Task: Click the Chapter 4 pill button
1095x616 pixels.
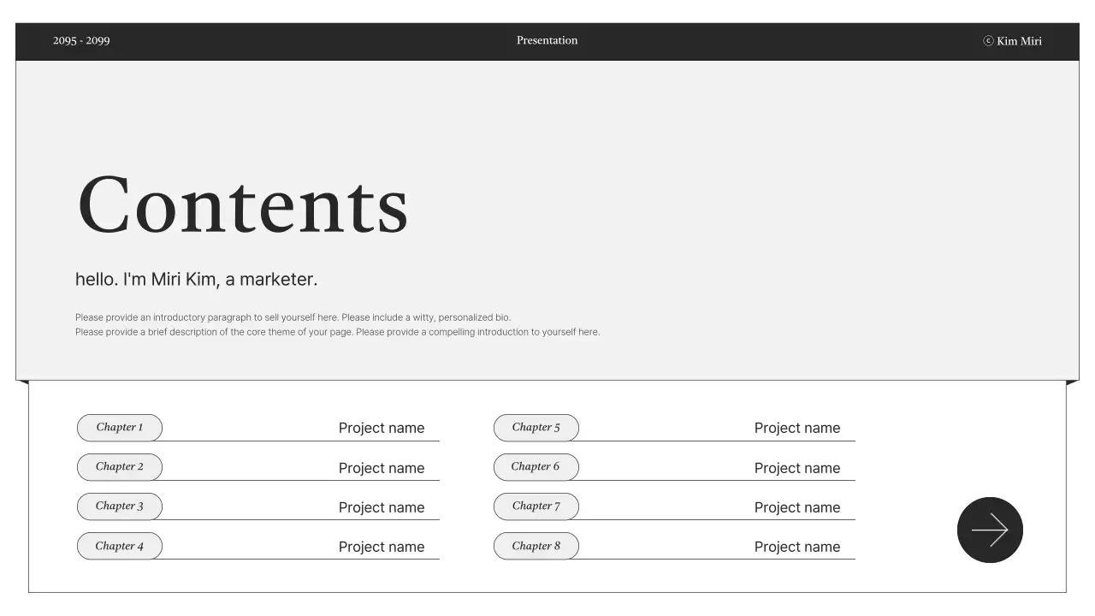Action: pyautogui.click(x=120, y=546)
